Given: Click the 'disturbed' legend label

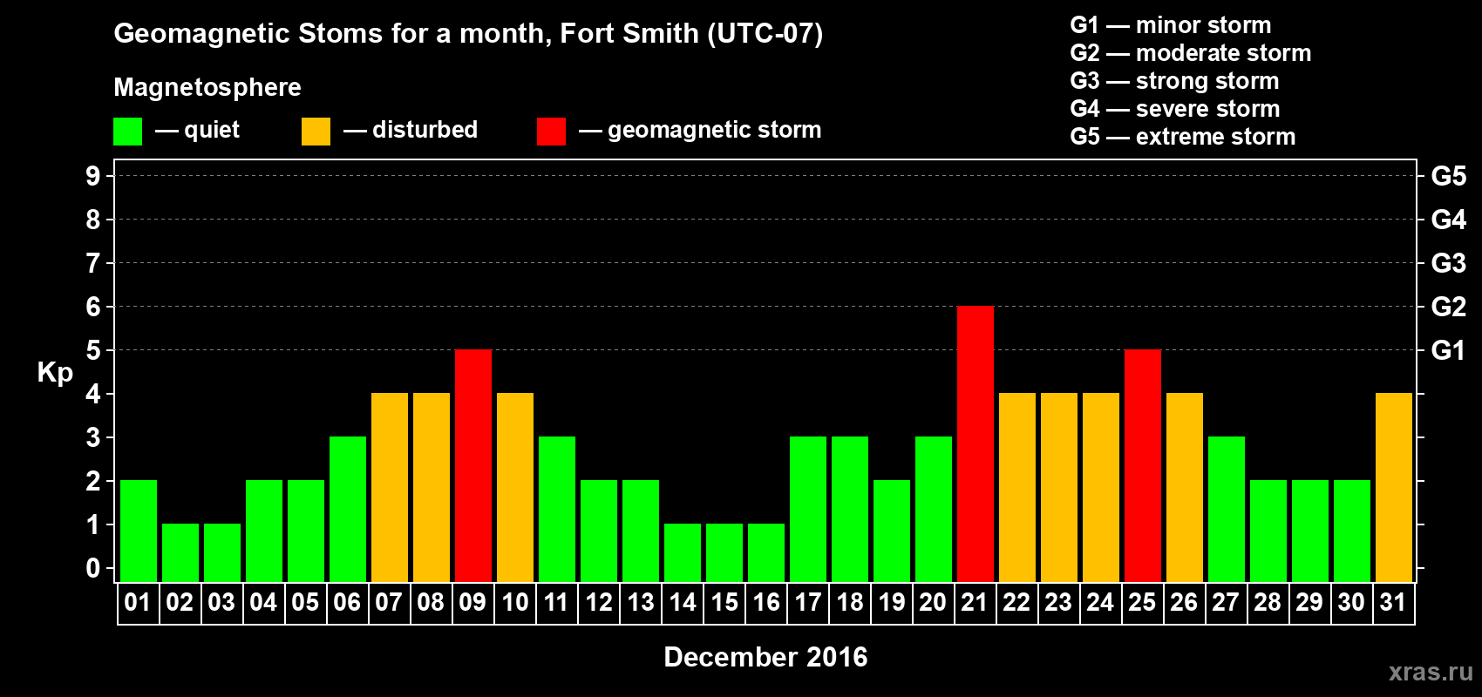Looking at the screenshot, I should pyautogui.click(x=425, y=130).
